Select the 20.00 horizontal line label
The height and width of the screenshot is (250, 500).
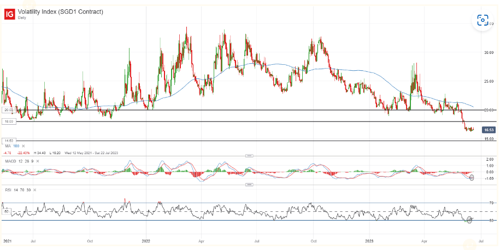[8, 110]
